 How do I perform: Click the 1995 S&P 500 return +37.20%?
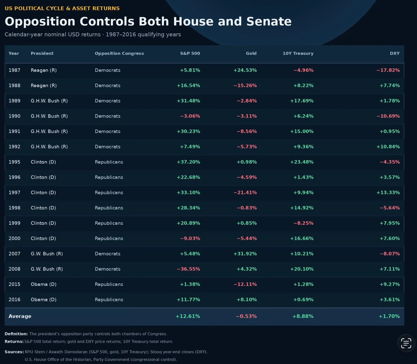[x=189, y=162]
